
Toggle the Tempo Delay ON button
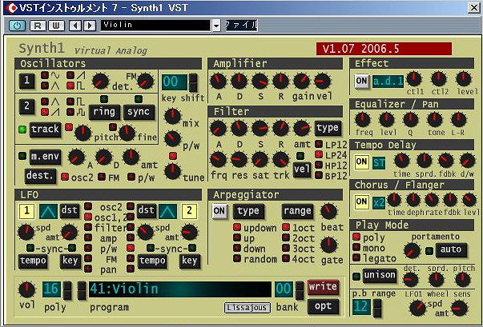click(x=361, y=162)
